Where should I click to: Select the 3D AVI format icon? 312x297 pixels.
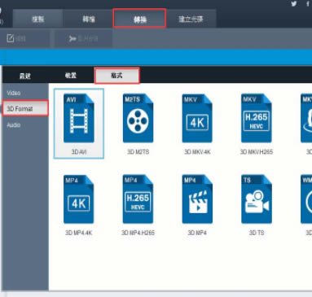pos(79,118)
